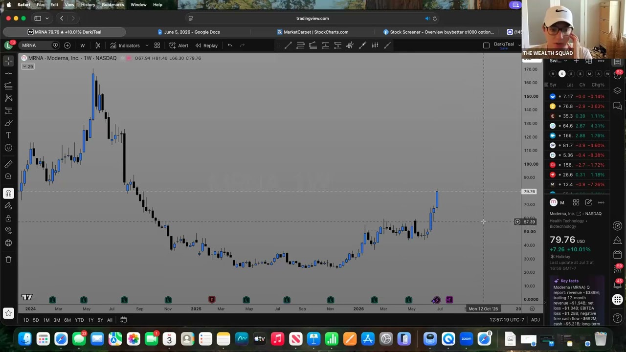Viewport: 626px width, 352px height.
Task: Switch to the MarketCarpet StockCharts tab
Action: 313,32
